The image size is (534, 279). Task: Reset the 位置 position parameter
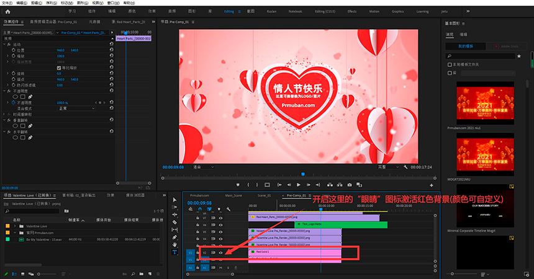pos(111,50)
